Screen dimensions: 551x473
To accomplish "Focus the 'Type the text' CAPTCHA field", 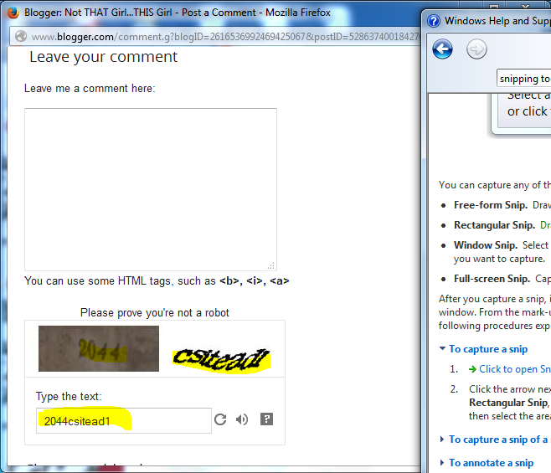I will pyautogui.click(x=123, y=421).
